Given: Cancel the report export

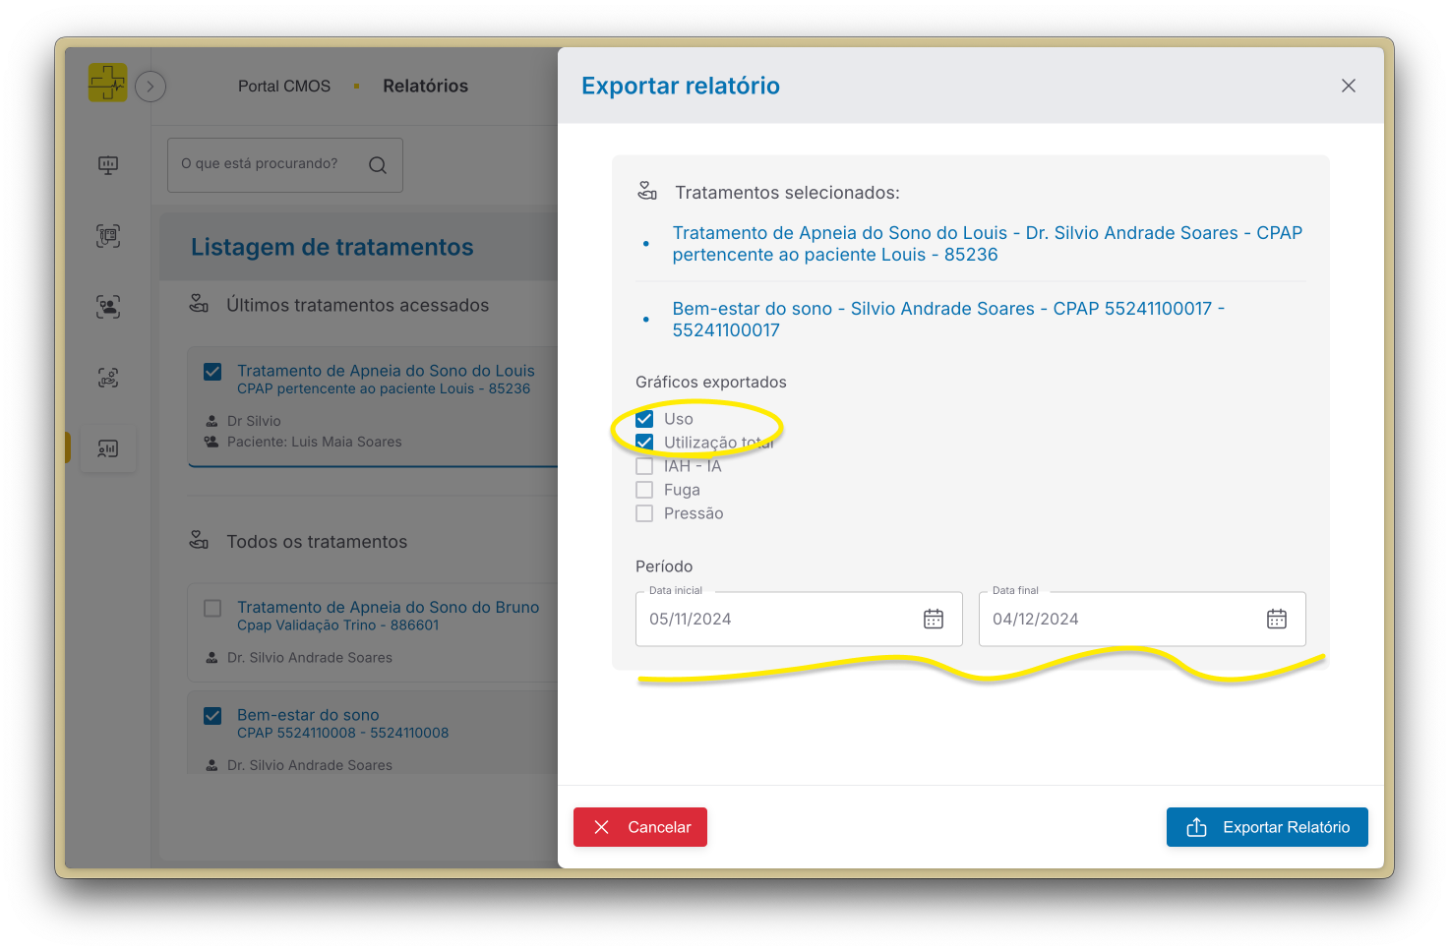Looking at the screenshot, I should (x=639, y=827).
